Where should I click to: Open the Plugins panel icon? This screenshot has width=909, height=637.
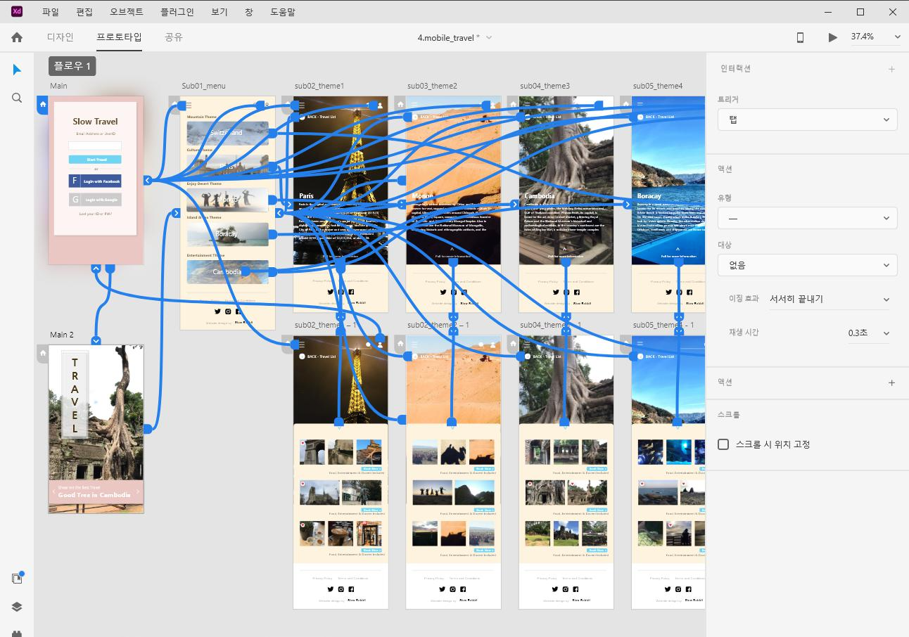pyautogui.click(x=17, y=633)
